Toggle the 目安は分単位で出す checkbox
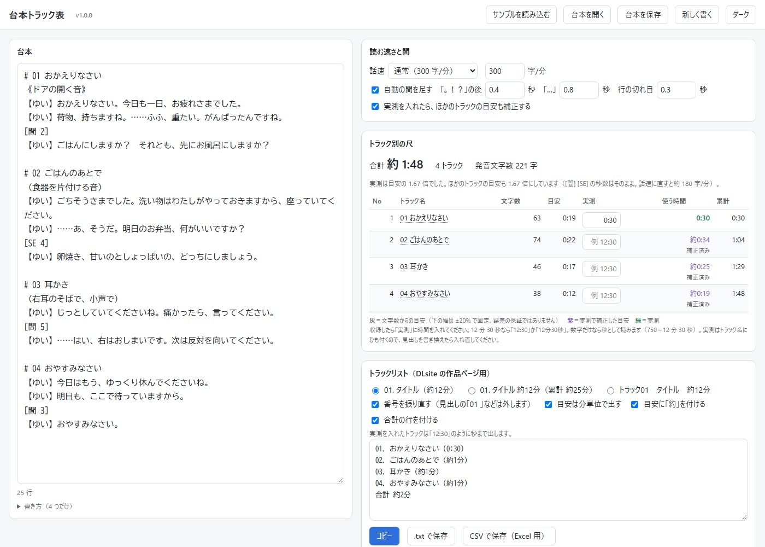The height and width of the screenshot is (547, 765). (x=548, y=405)
